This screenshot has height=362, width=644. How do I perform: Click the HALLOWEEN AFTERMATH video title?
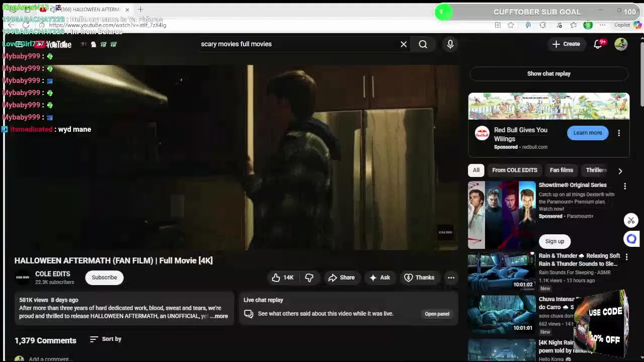(x=114, y=260)
